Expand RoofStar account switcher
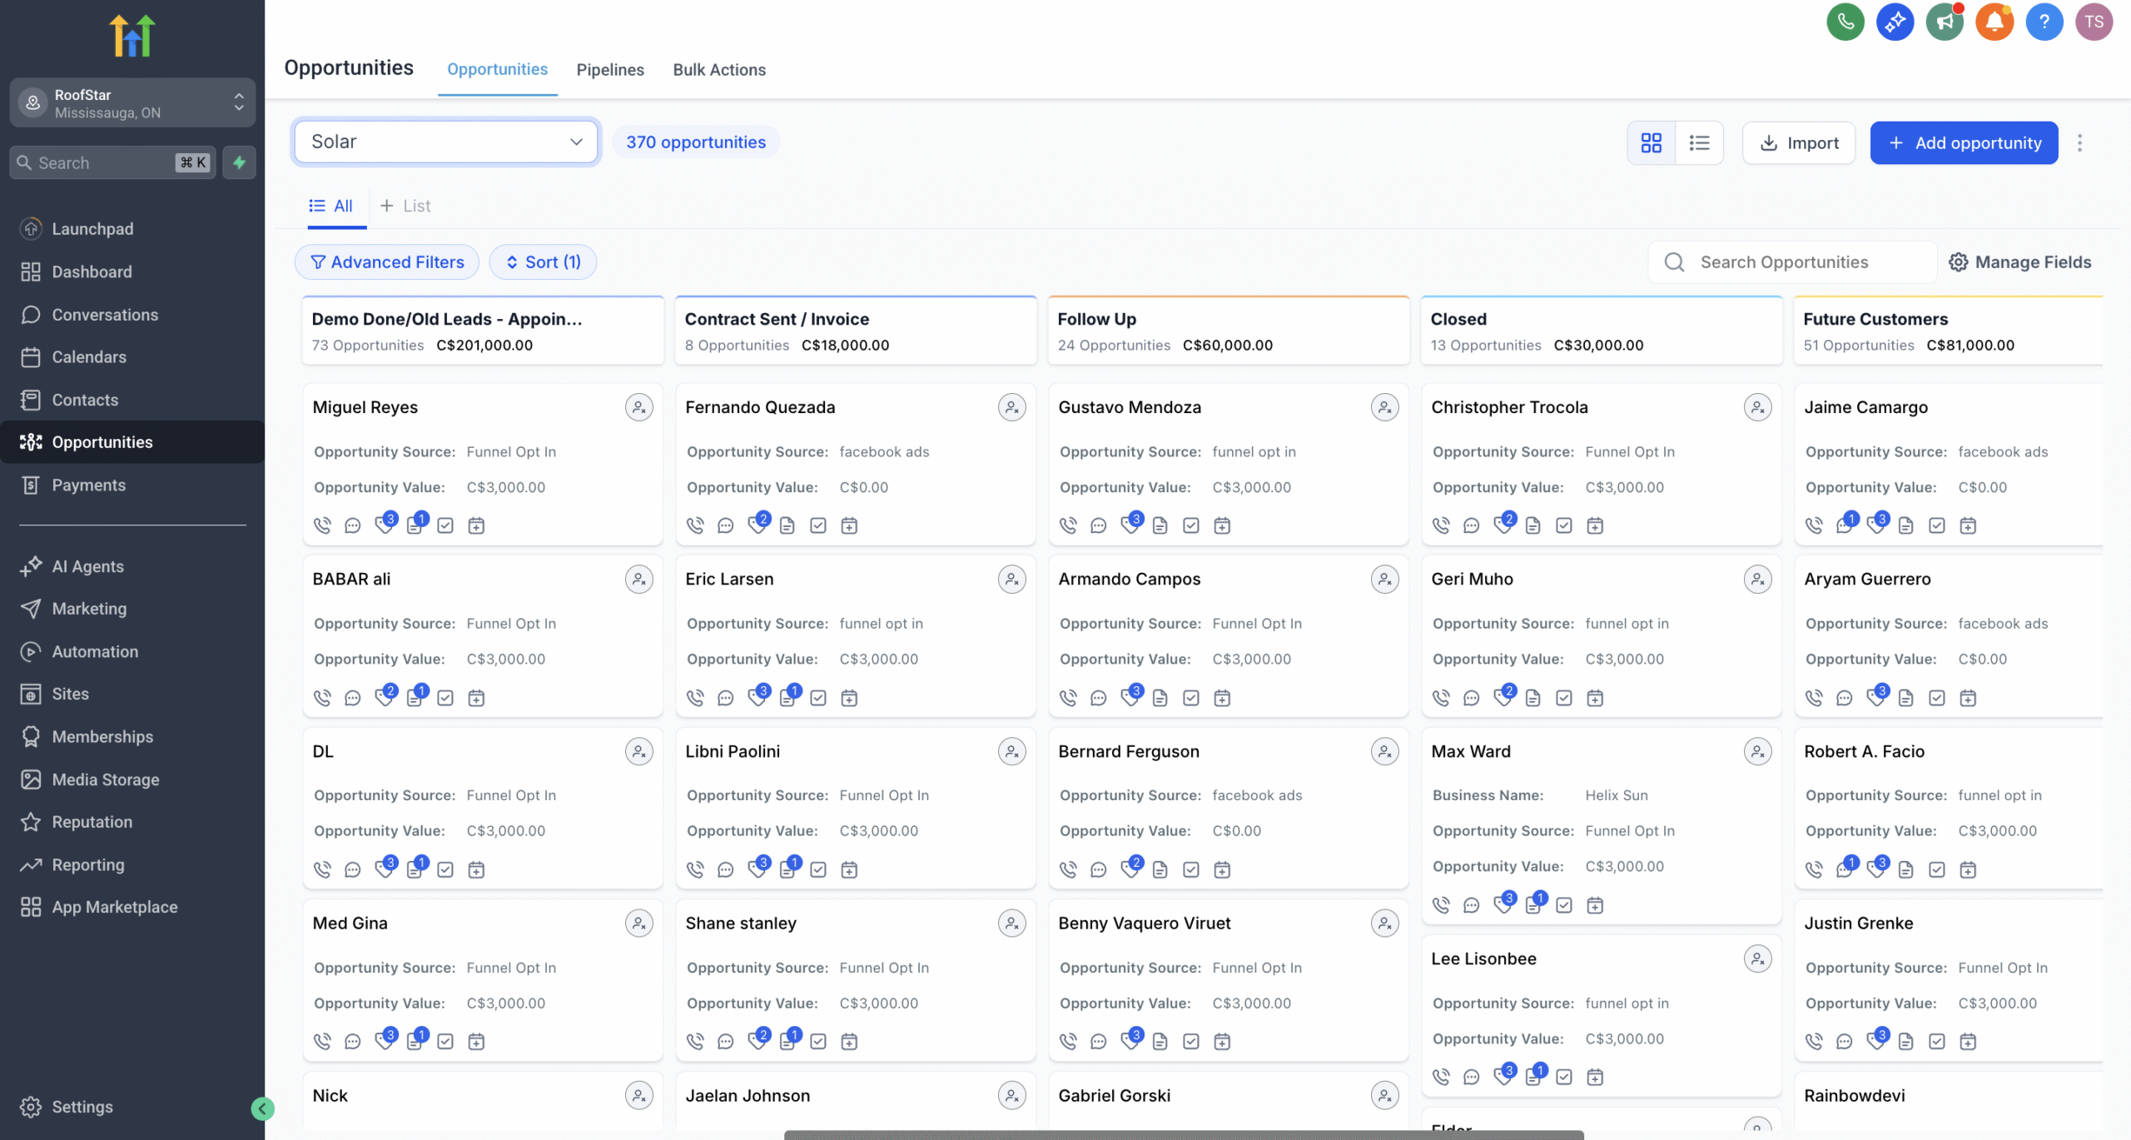The height and width of the screenshot is (1140, 2131). point(132,103)
